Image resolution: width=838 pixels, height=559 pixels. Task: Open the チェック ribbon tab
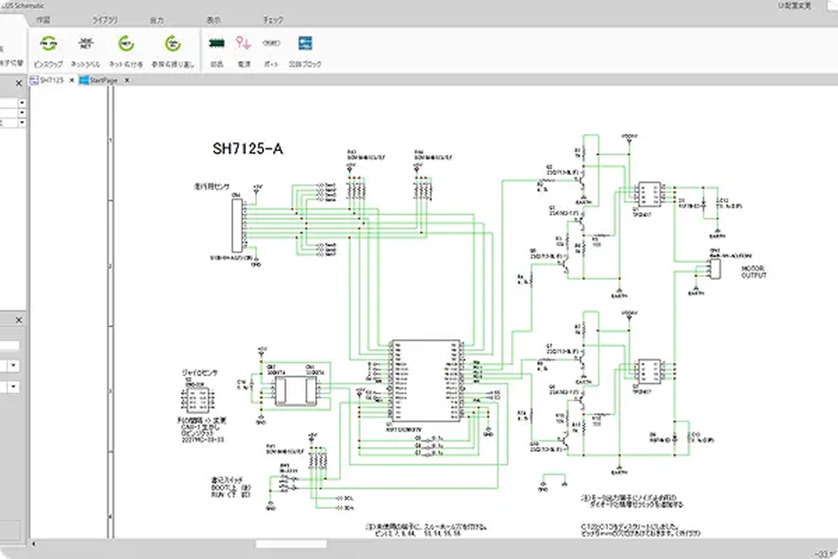click(272, 18)
